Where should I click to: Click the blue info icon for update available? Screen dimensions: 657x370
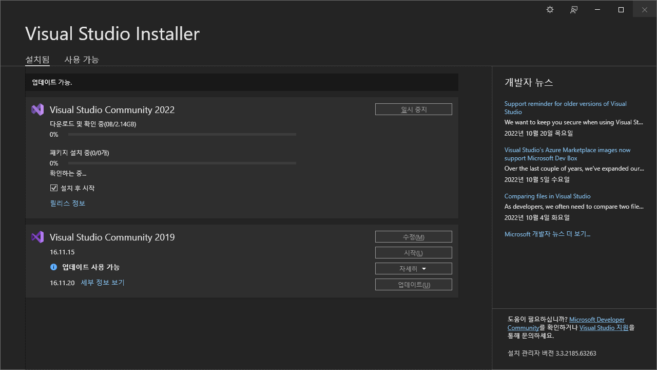pos(53,267)
